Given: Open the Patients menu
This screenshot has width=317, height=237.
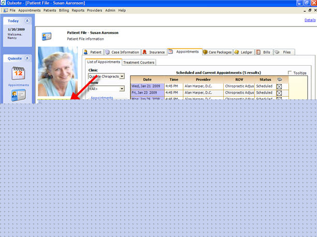Looking at the screenshot, I should (50, 10).
